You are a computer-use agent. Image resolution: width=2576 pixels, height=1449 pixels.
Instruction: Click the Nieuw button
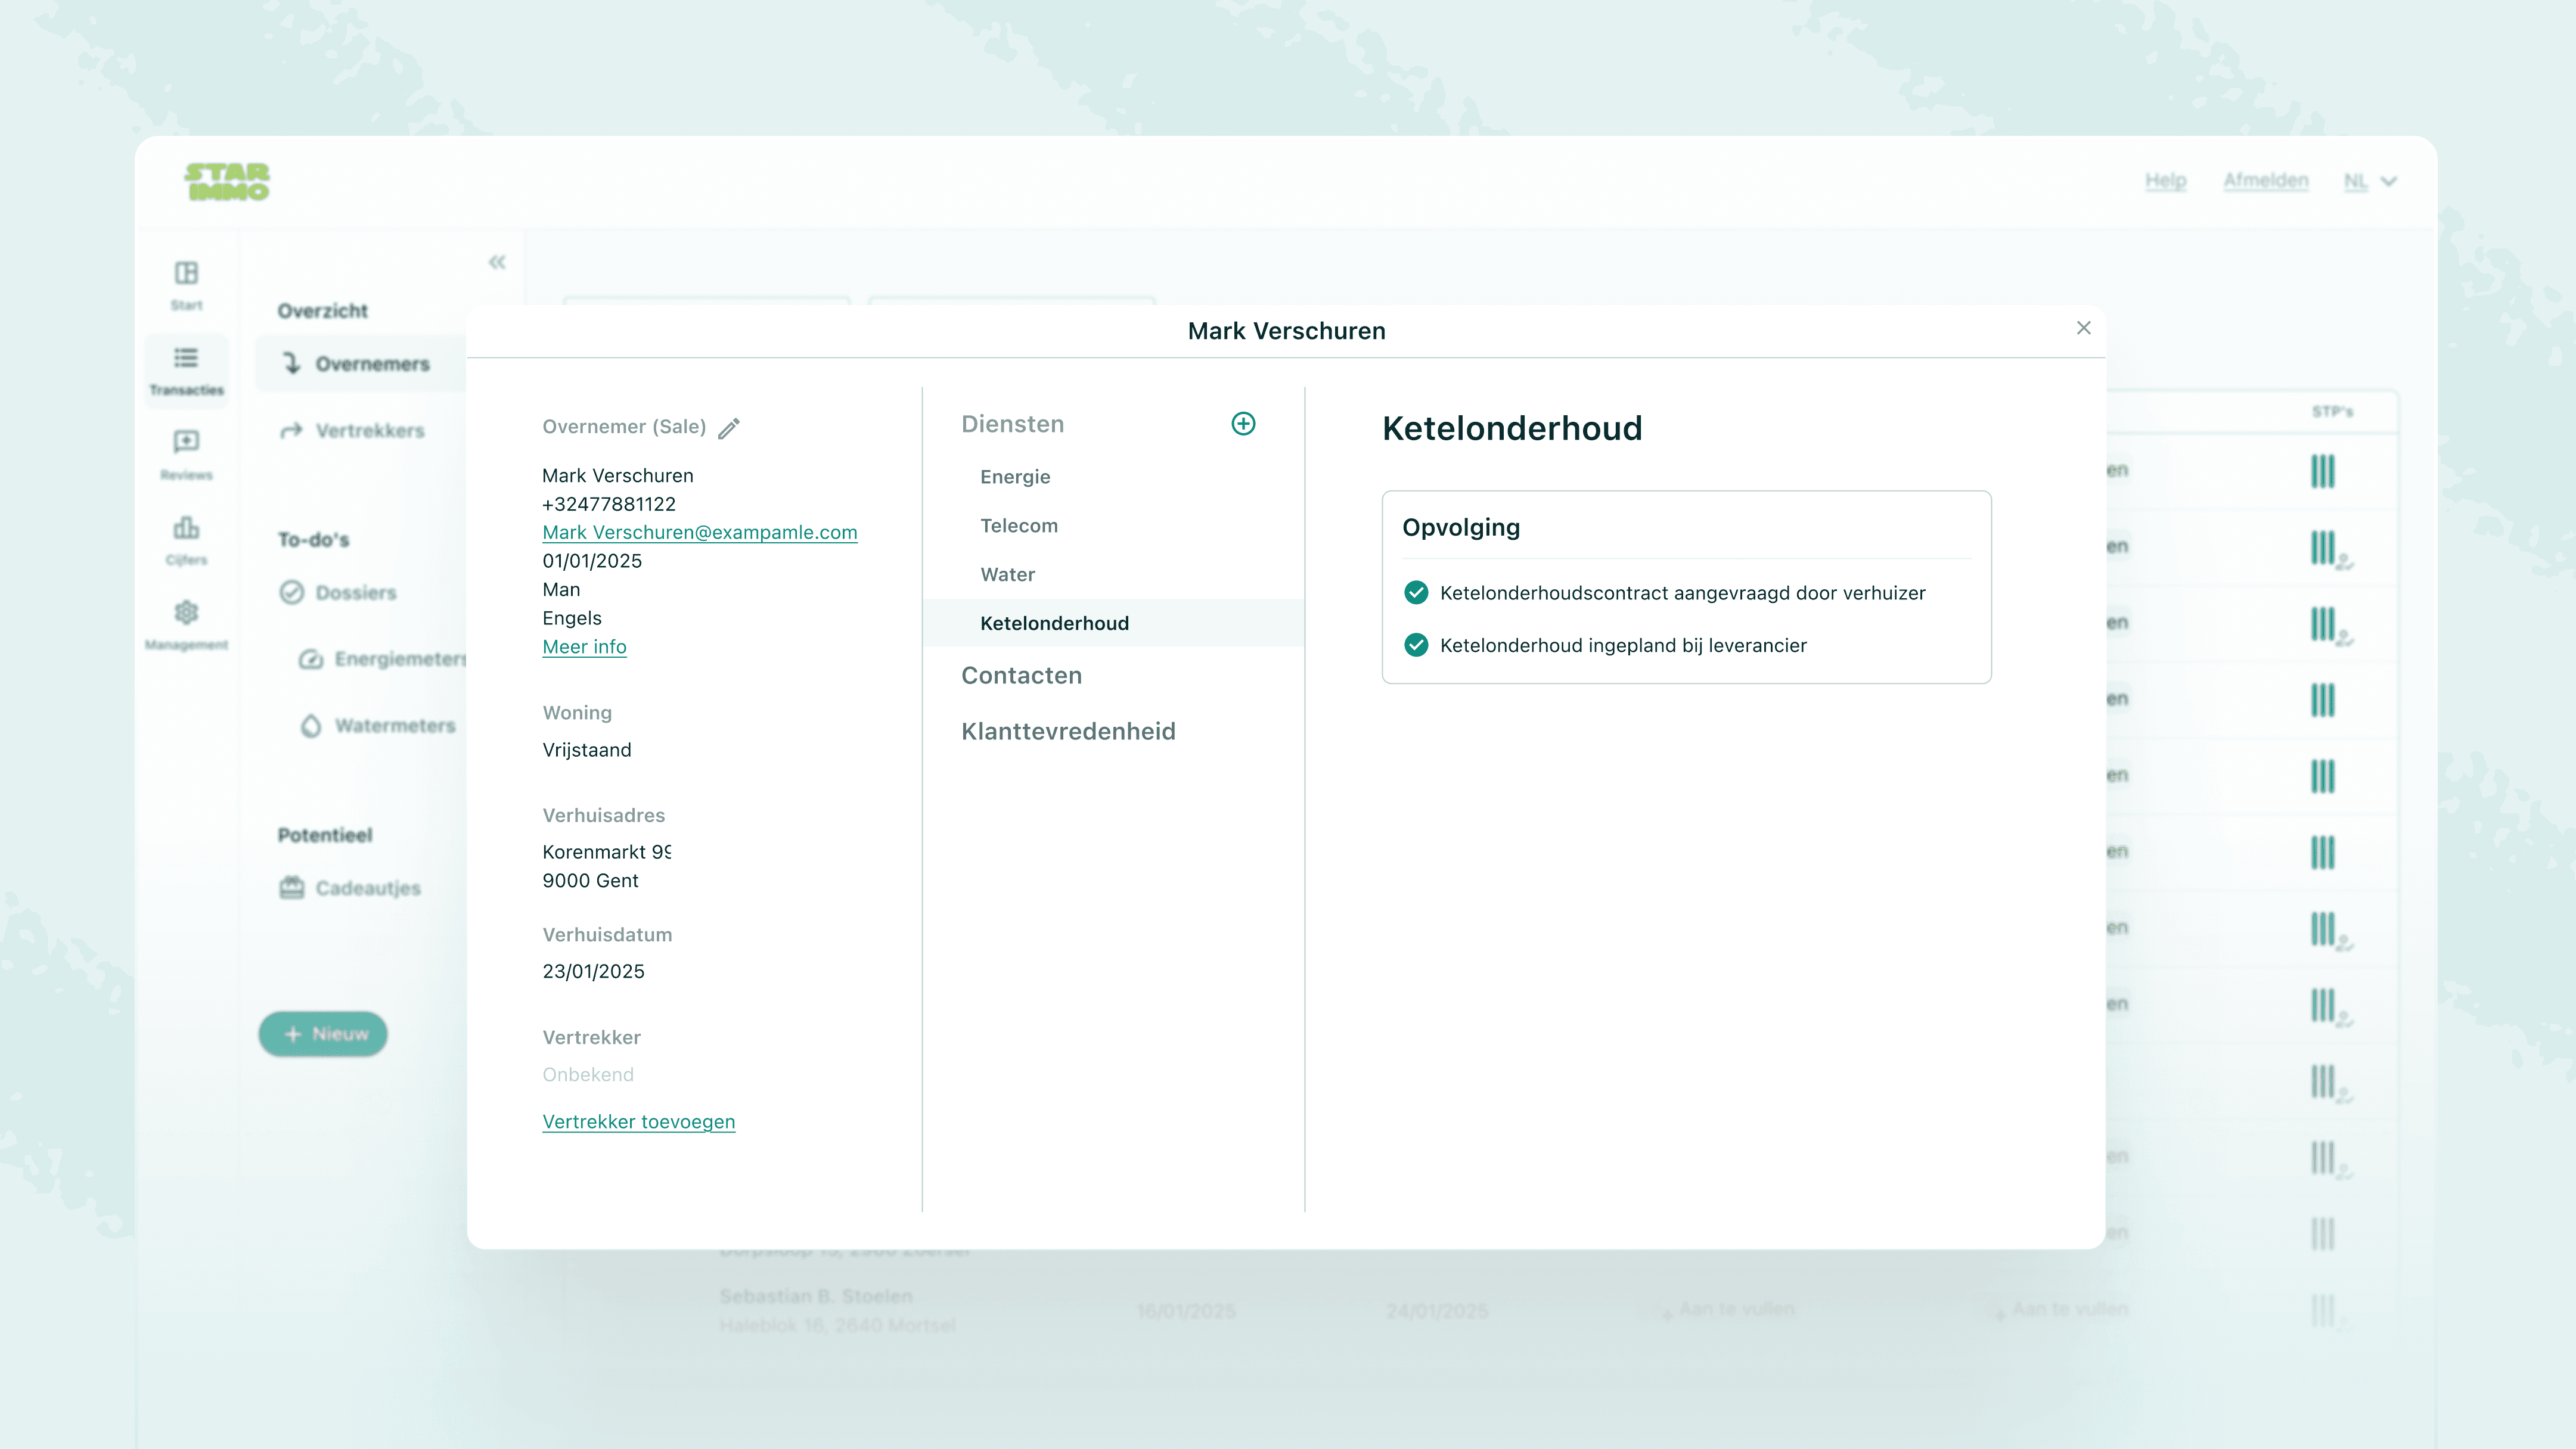323,1034
